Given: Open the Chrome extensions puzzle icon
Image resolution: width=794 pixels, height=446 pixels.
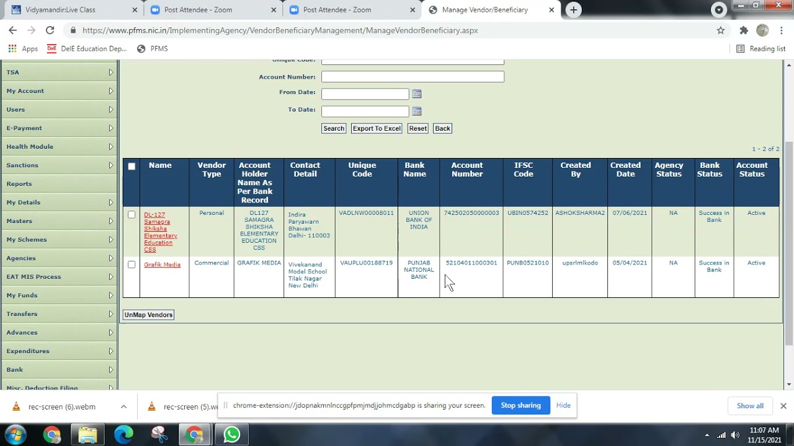Looking at the screenshot, I should [744, 30].
